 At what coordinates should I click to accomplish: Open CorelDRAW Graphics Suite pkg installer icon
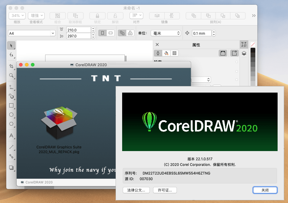coord(59,123)
